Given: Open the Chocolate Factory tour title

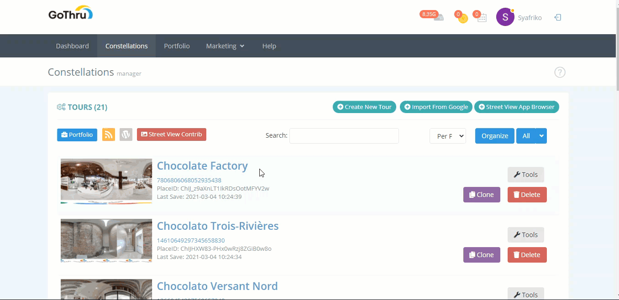Looking at the screenshot, I should tap(202, 166).
